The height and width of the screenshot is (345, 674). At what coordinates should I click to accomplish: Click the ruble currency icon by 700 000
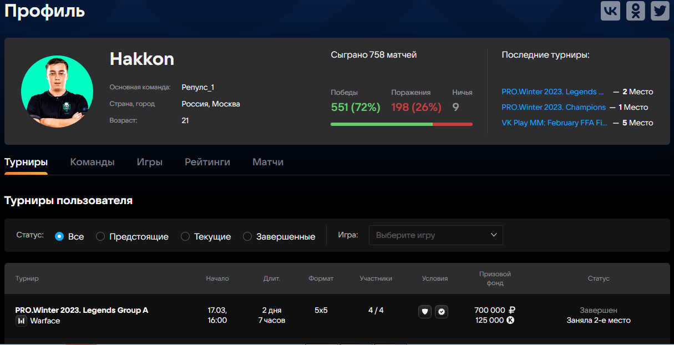point(512,310)
